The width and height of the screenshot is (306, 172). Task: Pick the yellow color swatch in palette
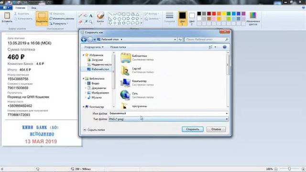click(224, 13)
